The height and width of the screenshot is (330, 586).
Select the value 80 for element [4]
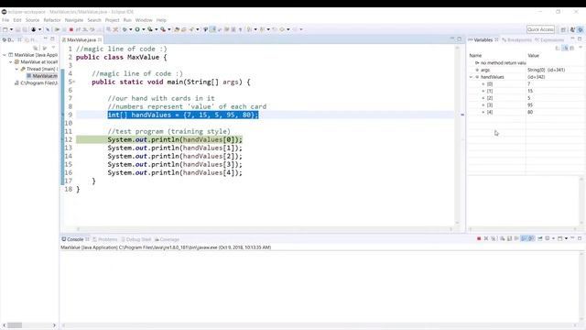(x=530, y=112)
